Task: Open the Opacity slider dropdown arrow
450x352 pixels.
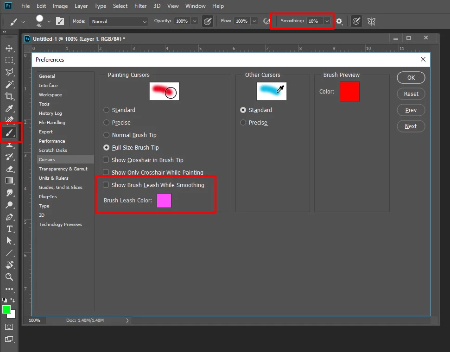Action: pyautogui.click(x=195, y=21)
